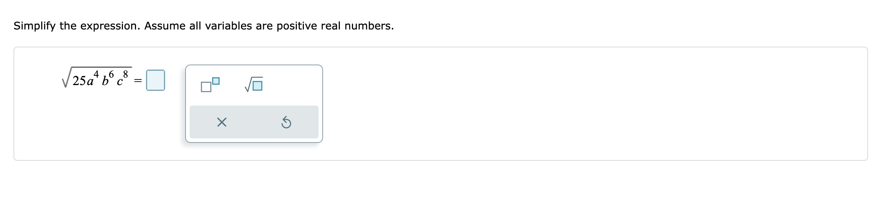Focus the empty answer input box
The height and width of the screenshot is (197, 871).
point(155,80)
